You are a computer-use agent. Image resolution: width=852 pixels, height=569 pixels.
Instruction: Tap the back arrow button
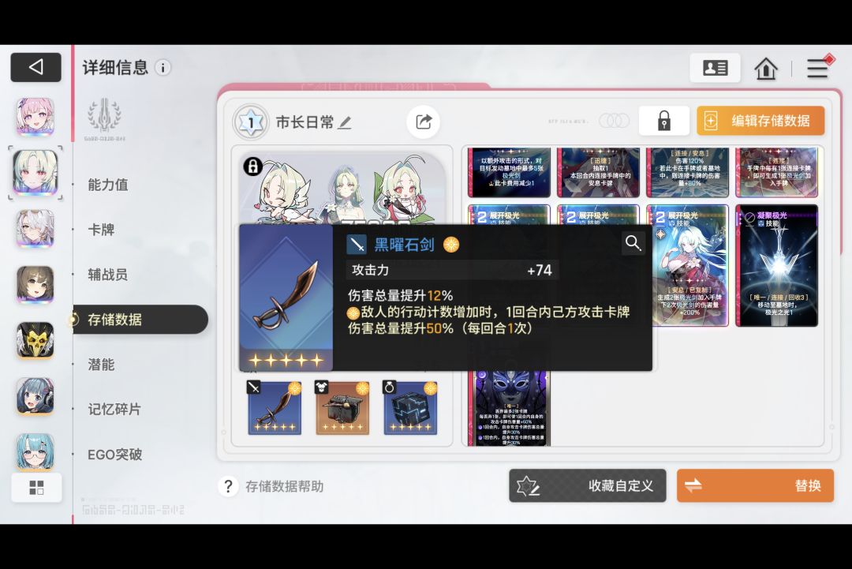click(x=35, y=67)
